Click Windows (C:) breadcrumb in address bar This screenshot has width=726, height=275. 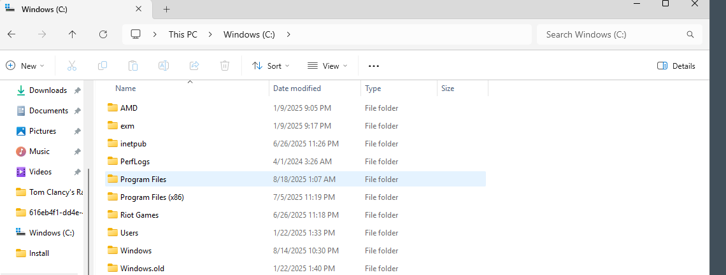249,34
